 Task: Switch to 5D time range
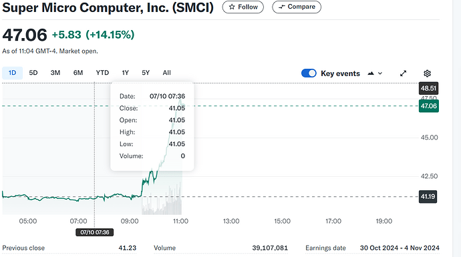33,73
